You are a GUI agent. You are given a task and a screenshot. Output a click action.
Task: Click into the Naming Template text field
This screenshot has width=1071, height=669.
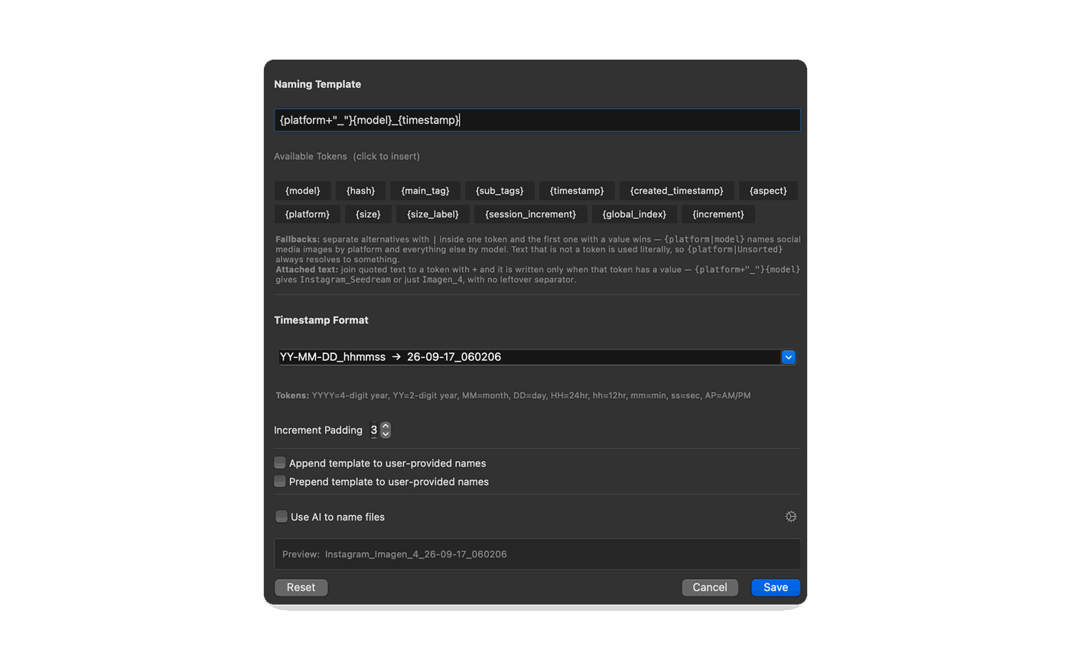point(537,120)
